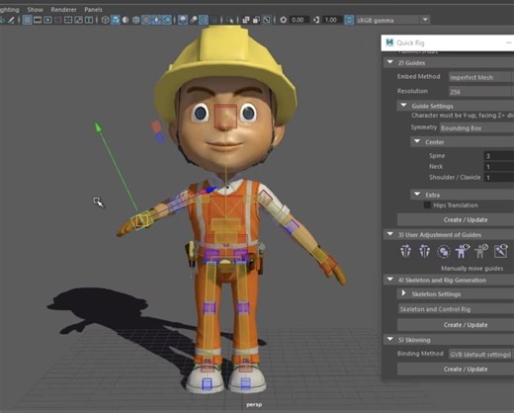Switch to wireframe display icon
514x413 pixels.
coord(105,20)
